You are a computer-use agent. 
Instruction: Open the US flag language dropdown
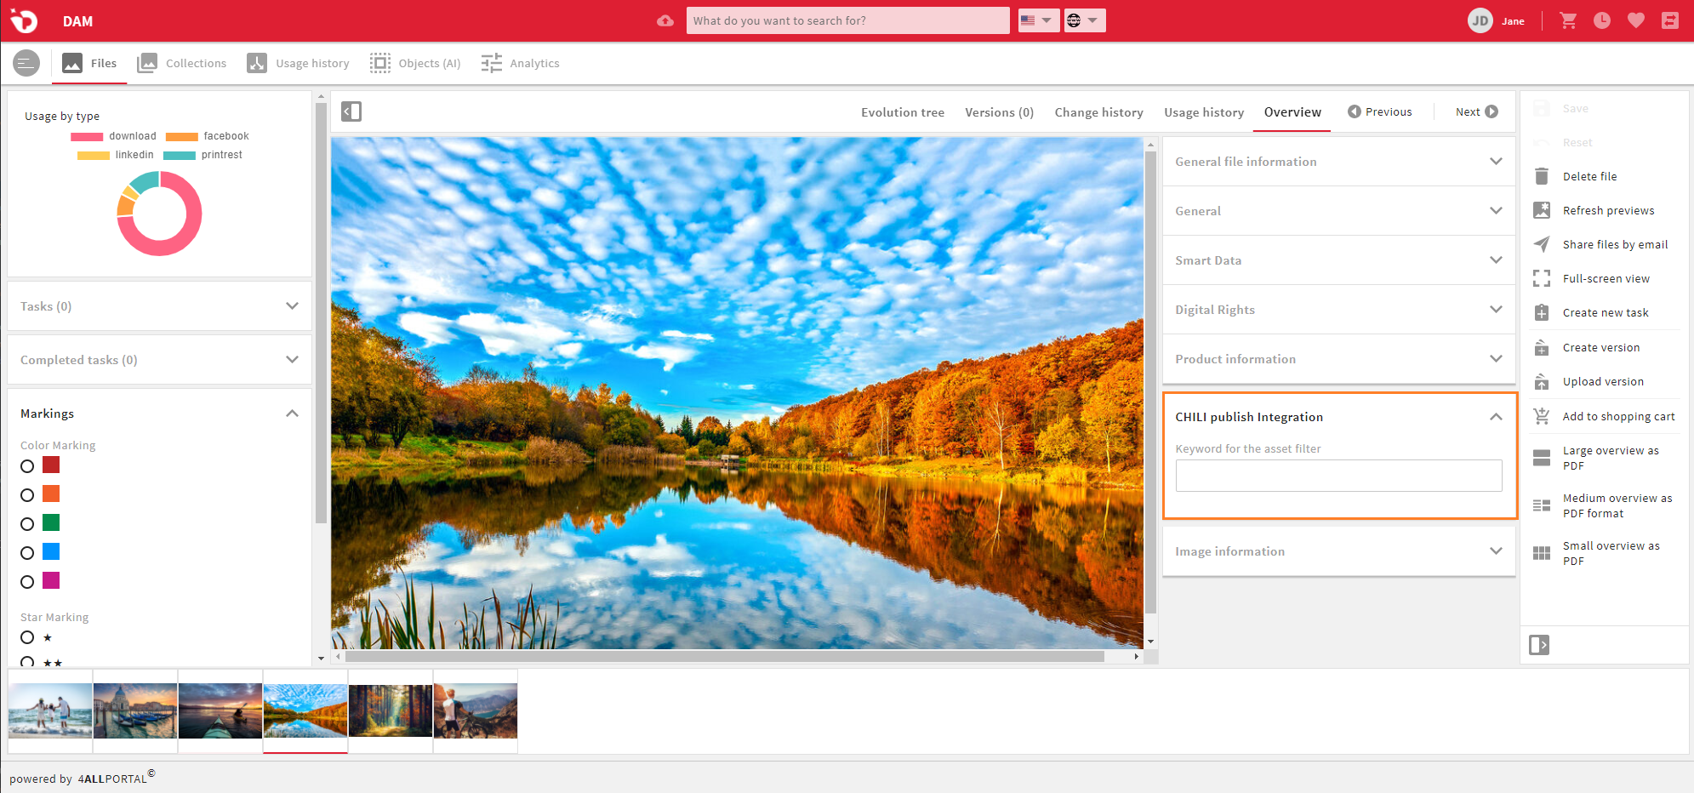click(1038, 20)
